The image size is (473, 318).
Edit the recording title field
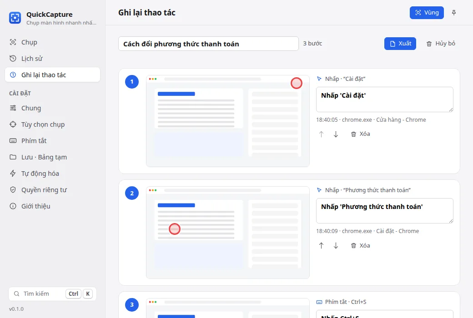(208, 44)
